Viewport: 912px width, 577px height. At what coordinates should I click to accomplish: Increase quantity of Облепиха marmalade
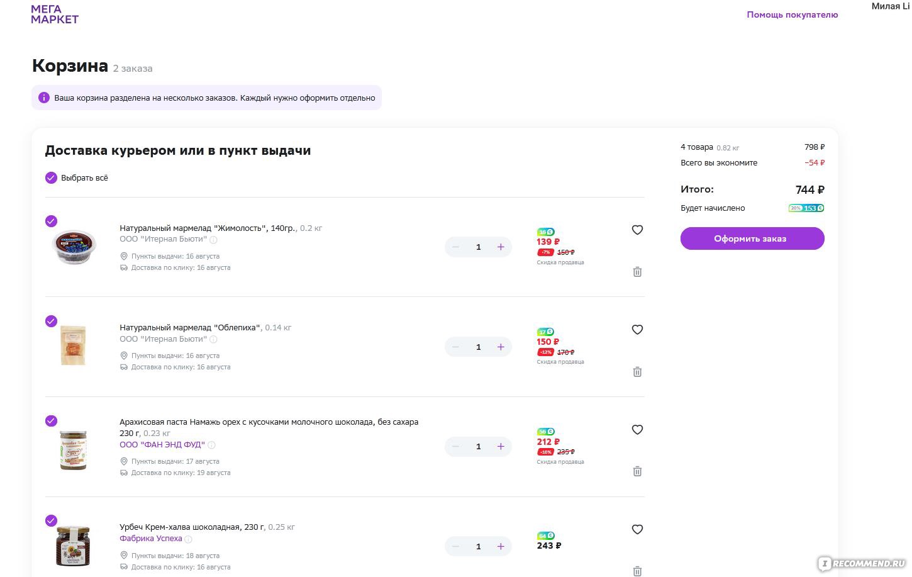pyautogui.click(x=501, y=347)
